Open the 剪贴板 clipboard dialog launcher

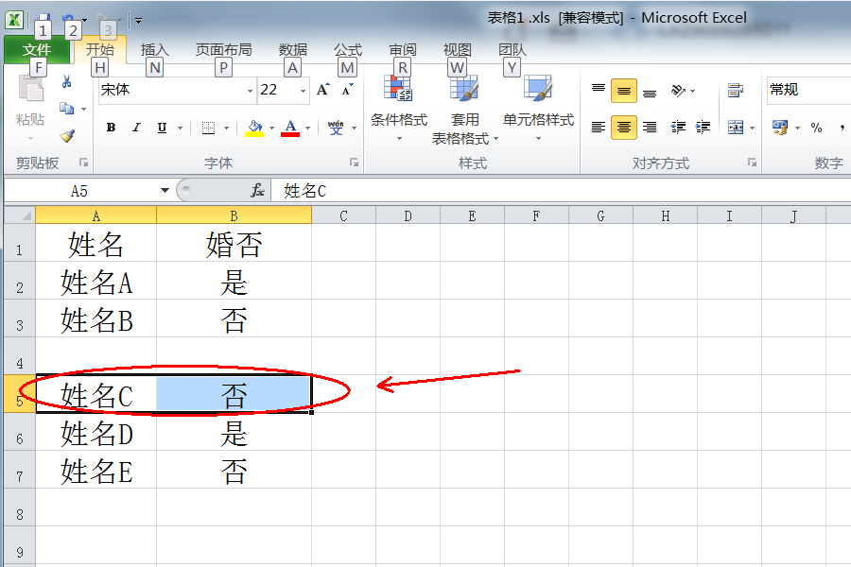point(83,162)
